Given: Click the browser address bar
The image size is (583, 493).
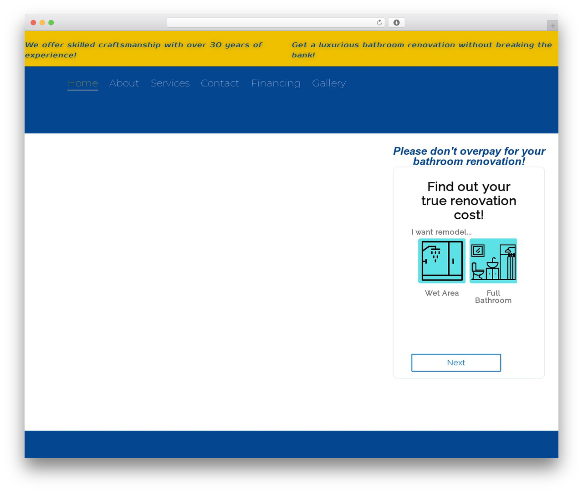Looking at the screenshot, I should [276, 23].
